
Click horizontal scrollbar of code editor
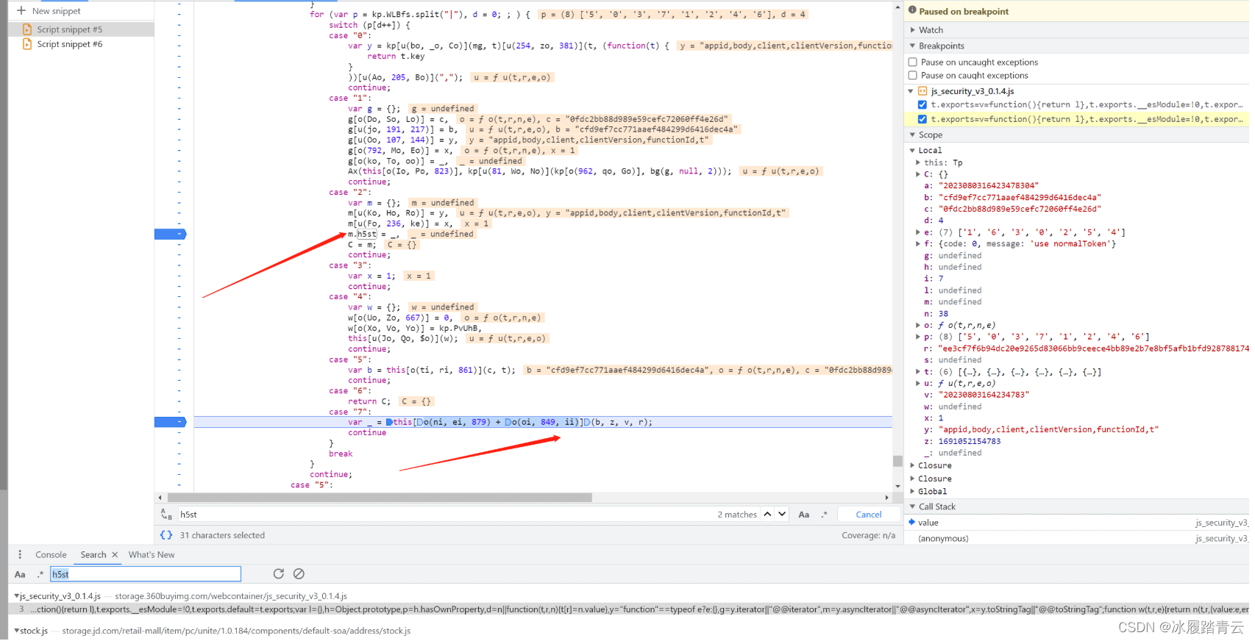(380, 498)
